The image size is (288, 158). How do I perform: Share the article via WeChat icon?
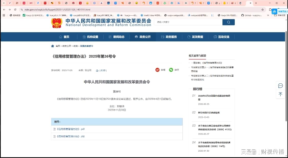click(171, 70)
